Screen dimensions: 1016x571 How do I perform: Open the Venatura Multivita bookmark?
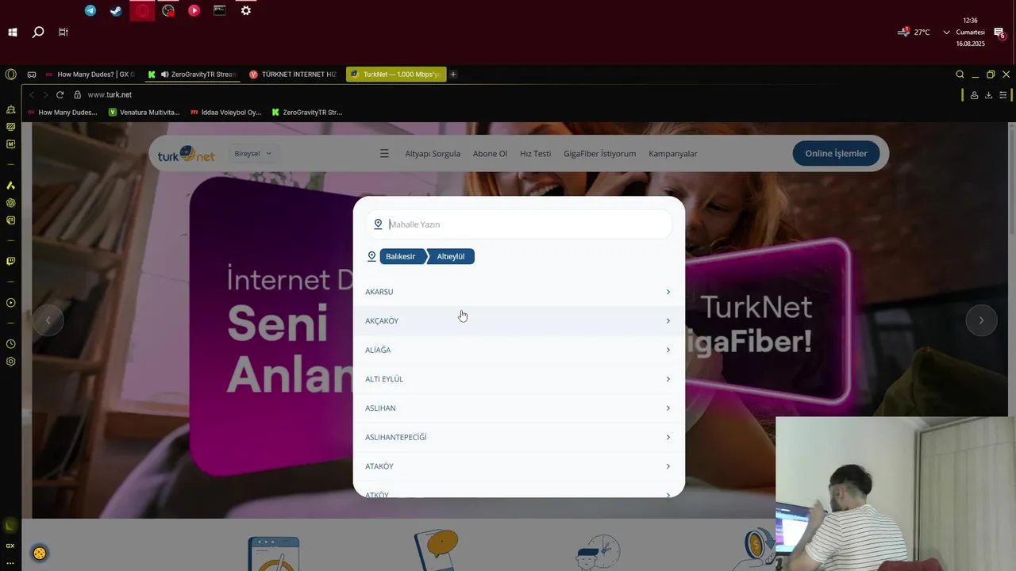(144, 113)
